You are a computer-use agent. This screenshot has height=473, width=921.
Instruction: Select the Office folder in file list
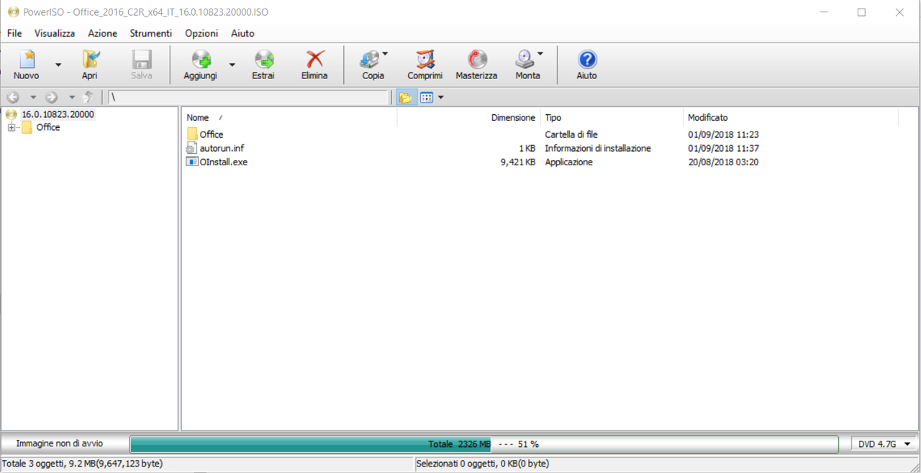pyautogui.click(x=212, y=134)
